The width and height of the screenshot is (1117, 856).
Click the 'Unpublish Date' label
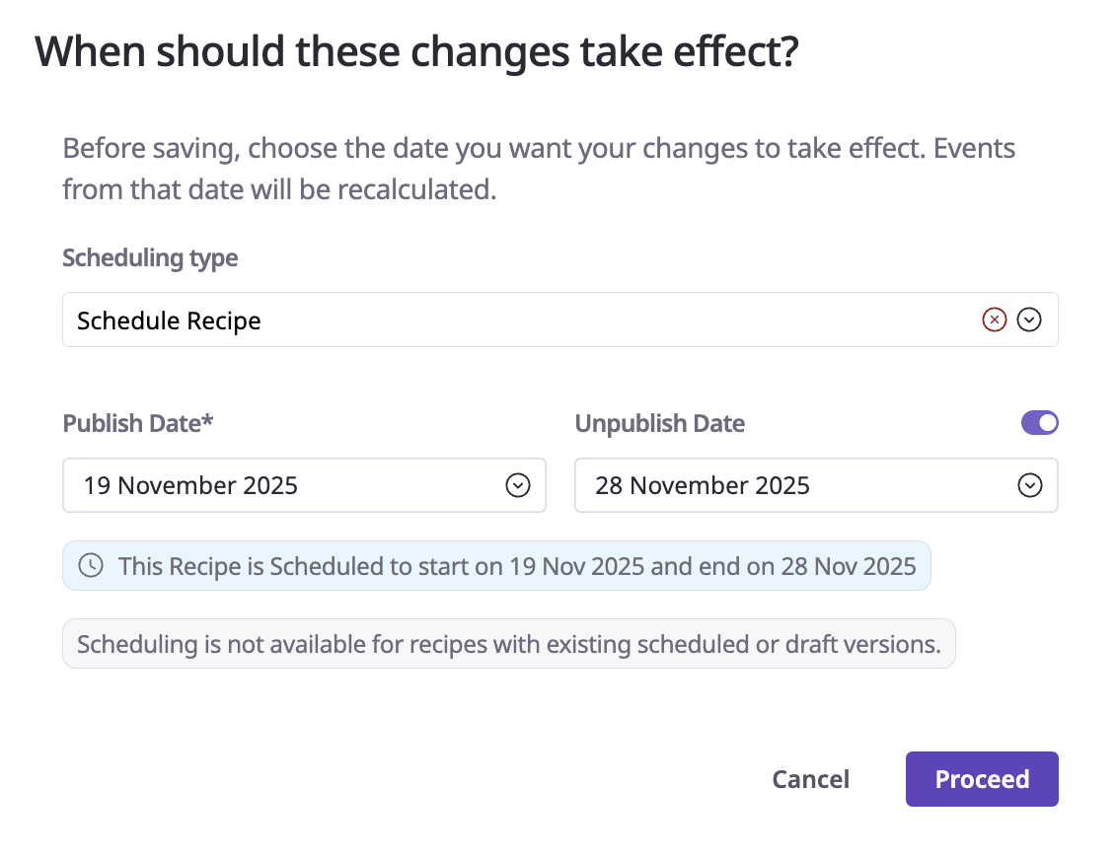[x=659, y=424]
